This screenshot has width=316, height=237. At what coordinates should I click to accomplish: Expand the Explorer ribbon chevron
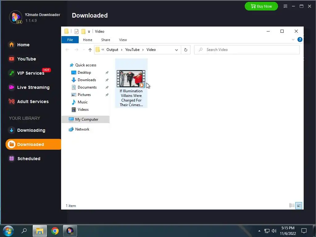pyautogui.click(x=293, y=40)
